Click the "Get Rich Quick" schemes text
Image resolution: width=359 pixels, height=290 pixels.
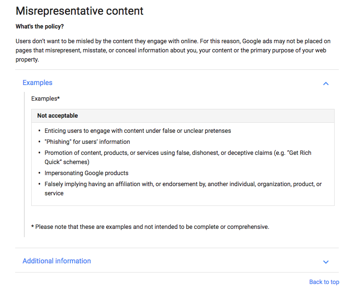click(x=67, y=162)
